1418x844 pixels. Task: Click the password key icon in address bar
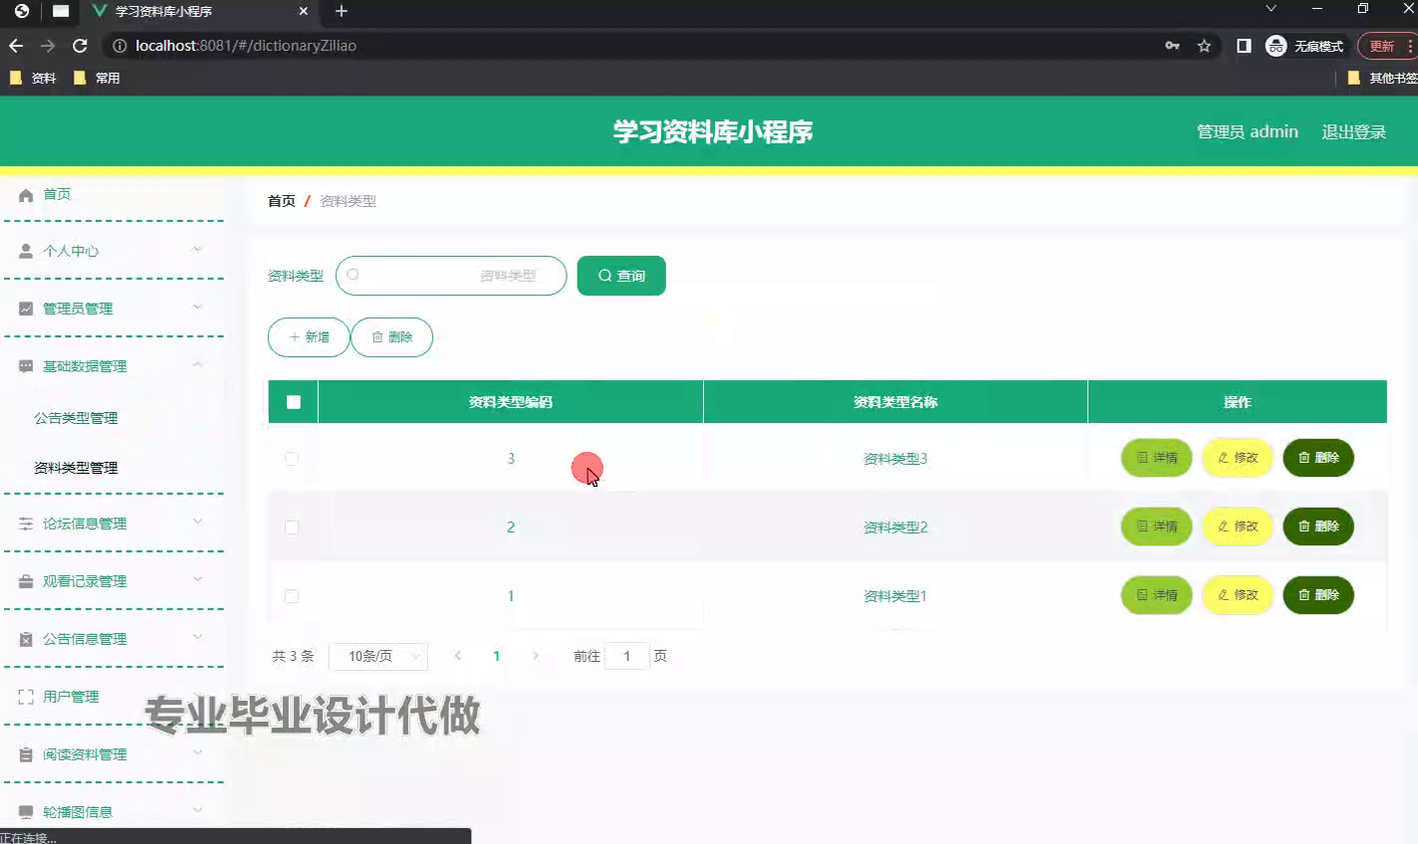pyautogui.click(x=1172, y=46)
